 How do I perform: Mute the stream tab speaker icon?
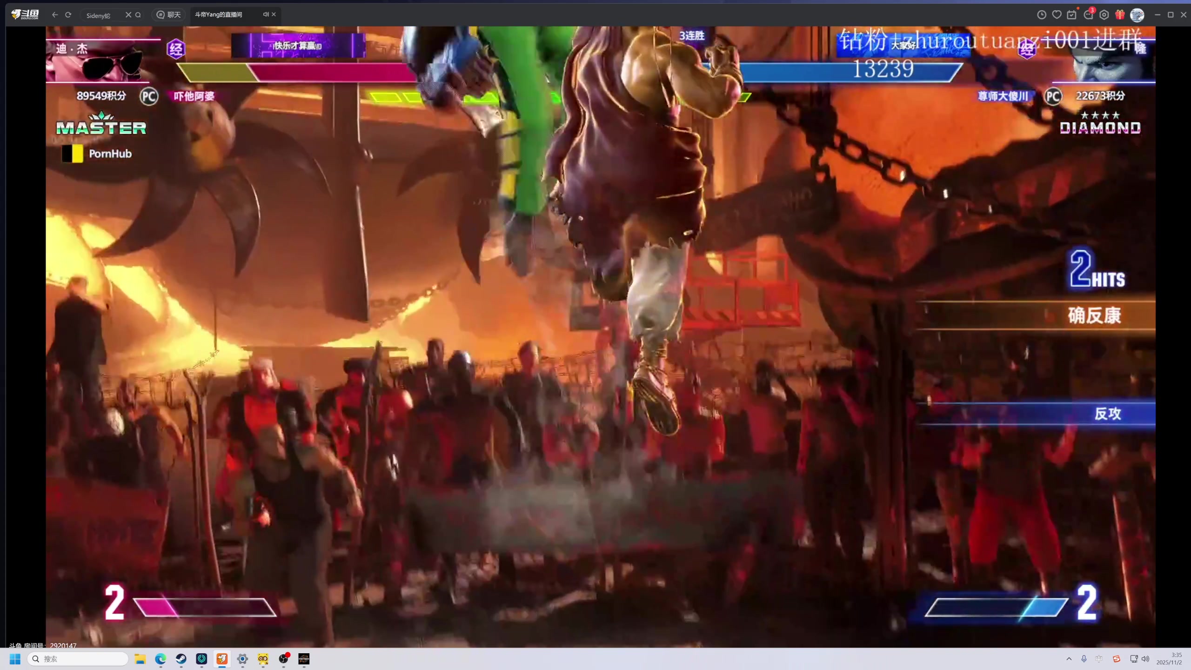pyautogui.click(x=266, y=14)
